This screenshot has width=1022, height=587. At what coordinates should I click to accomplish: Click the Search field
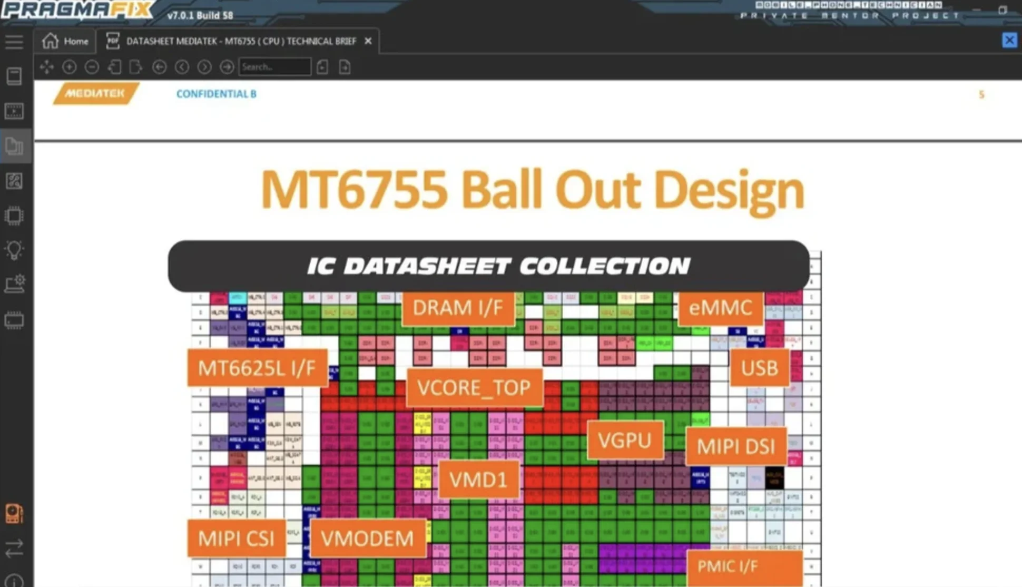click(x=275, y=67)
